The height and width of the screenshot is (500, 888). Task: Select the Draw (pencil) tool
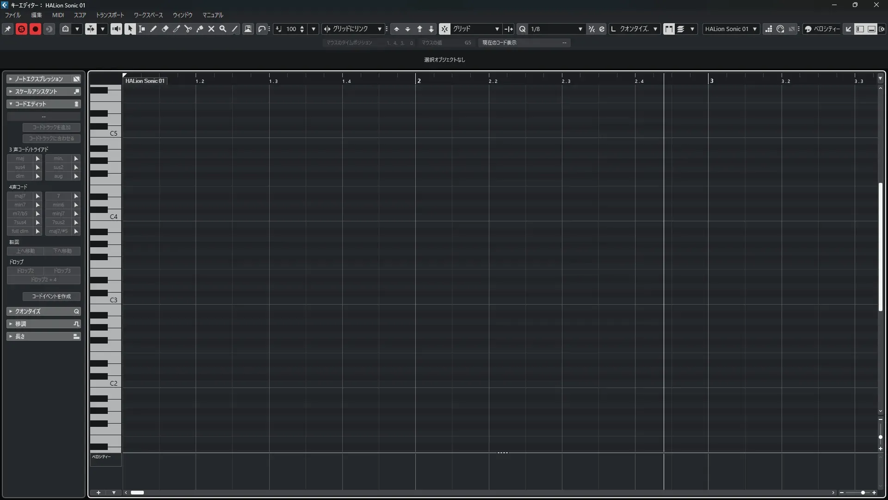[x=154, y=29]
